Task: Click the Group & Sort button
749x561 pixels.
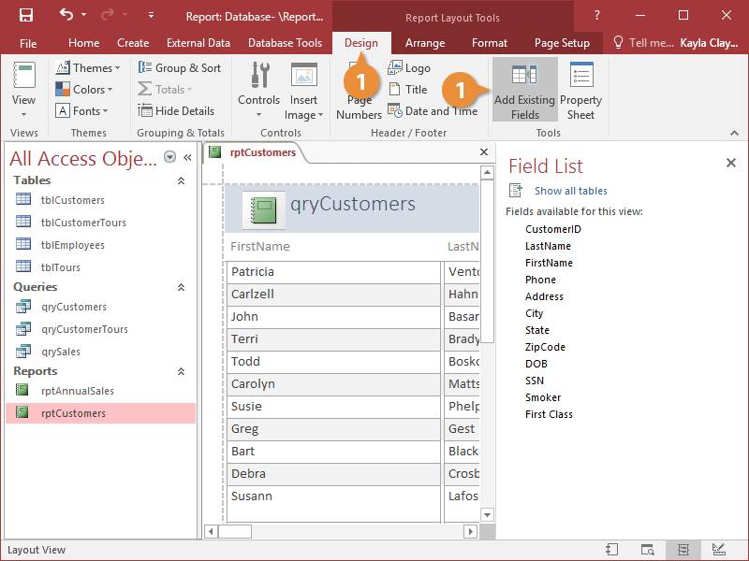Action: point(180,68)
